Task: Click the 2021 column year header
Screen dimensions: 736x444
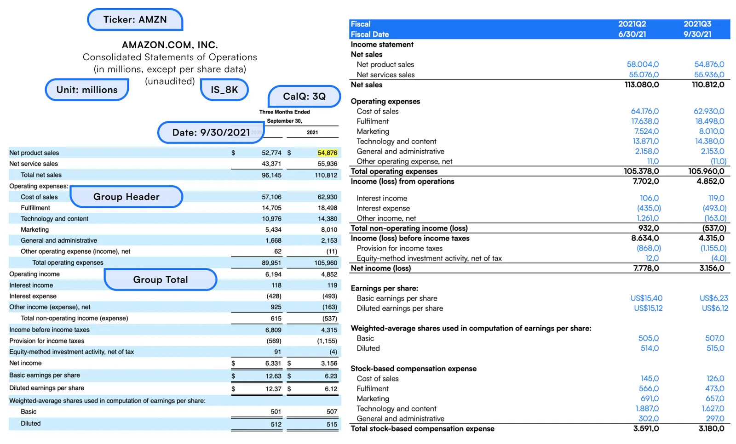Action: coord(312,132)
